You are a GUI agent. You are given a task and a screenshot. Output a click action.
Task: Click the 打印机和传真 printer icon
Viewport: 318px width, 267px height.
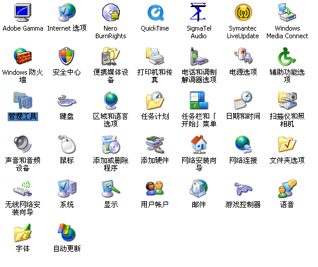(155, 56)
